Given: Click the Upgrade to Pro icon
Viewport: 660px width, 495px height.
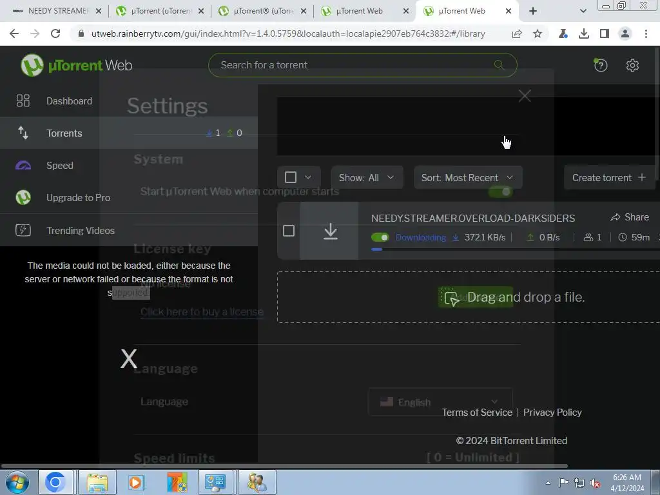Looking at the screenshot, I should point(23,197).
